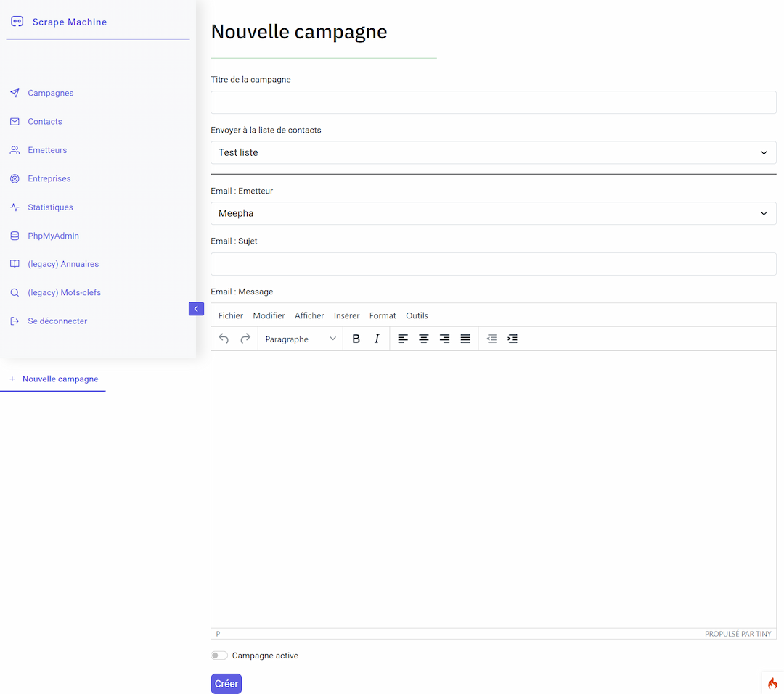Screen dimensions: 784x694
Task: Open the Paragraphe block format dropdown
Action: 301,339
